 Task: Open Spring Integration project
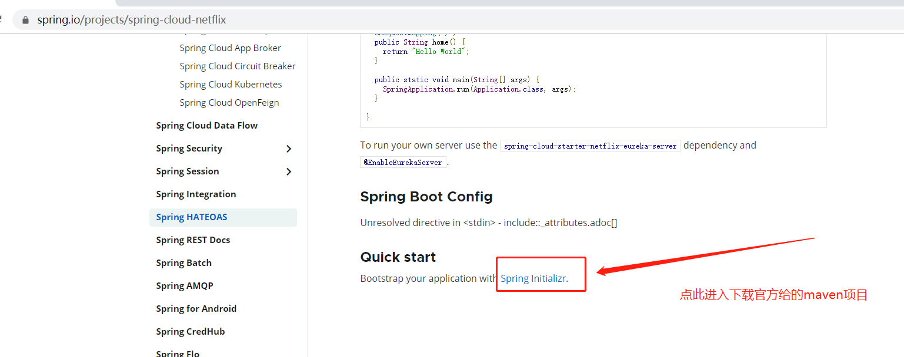(x=196, y=194)
